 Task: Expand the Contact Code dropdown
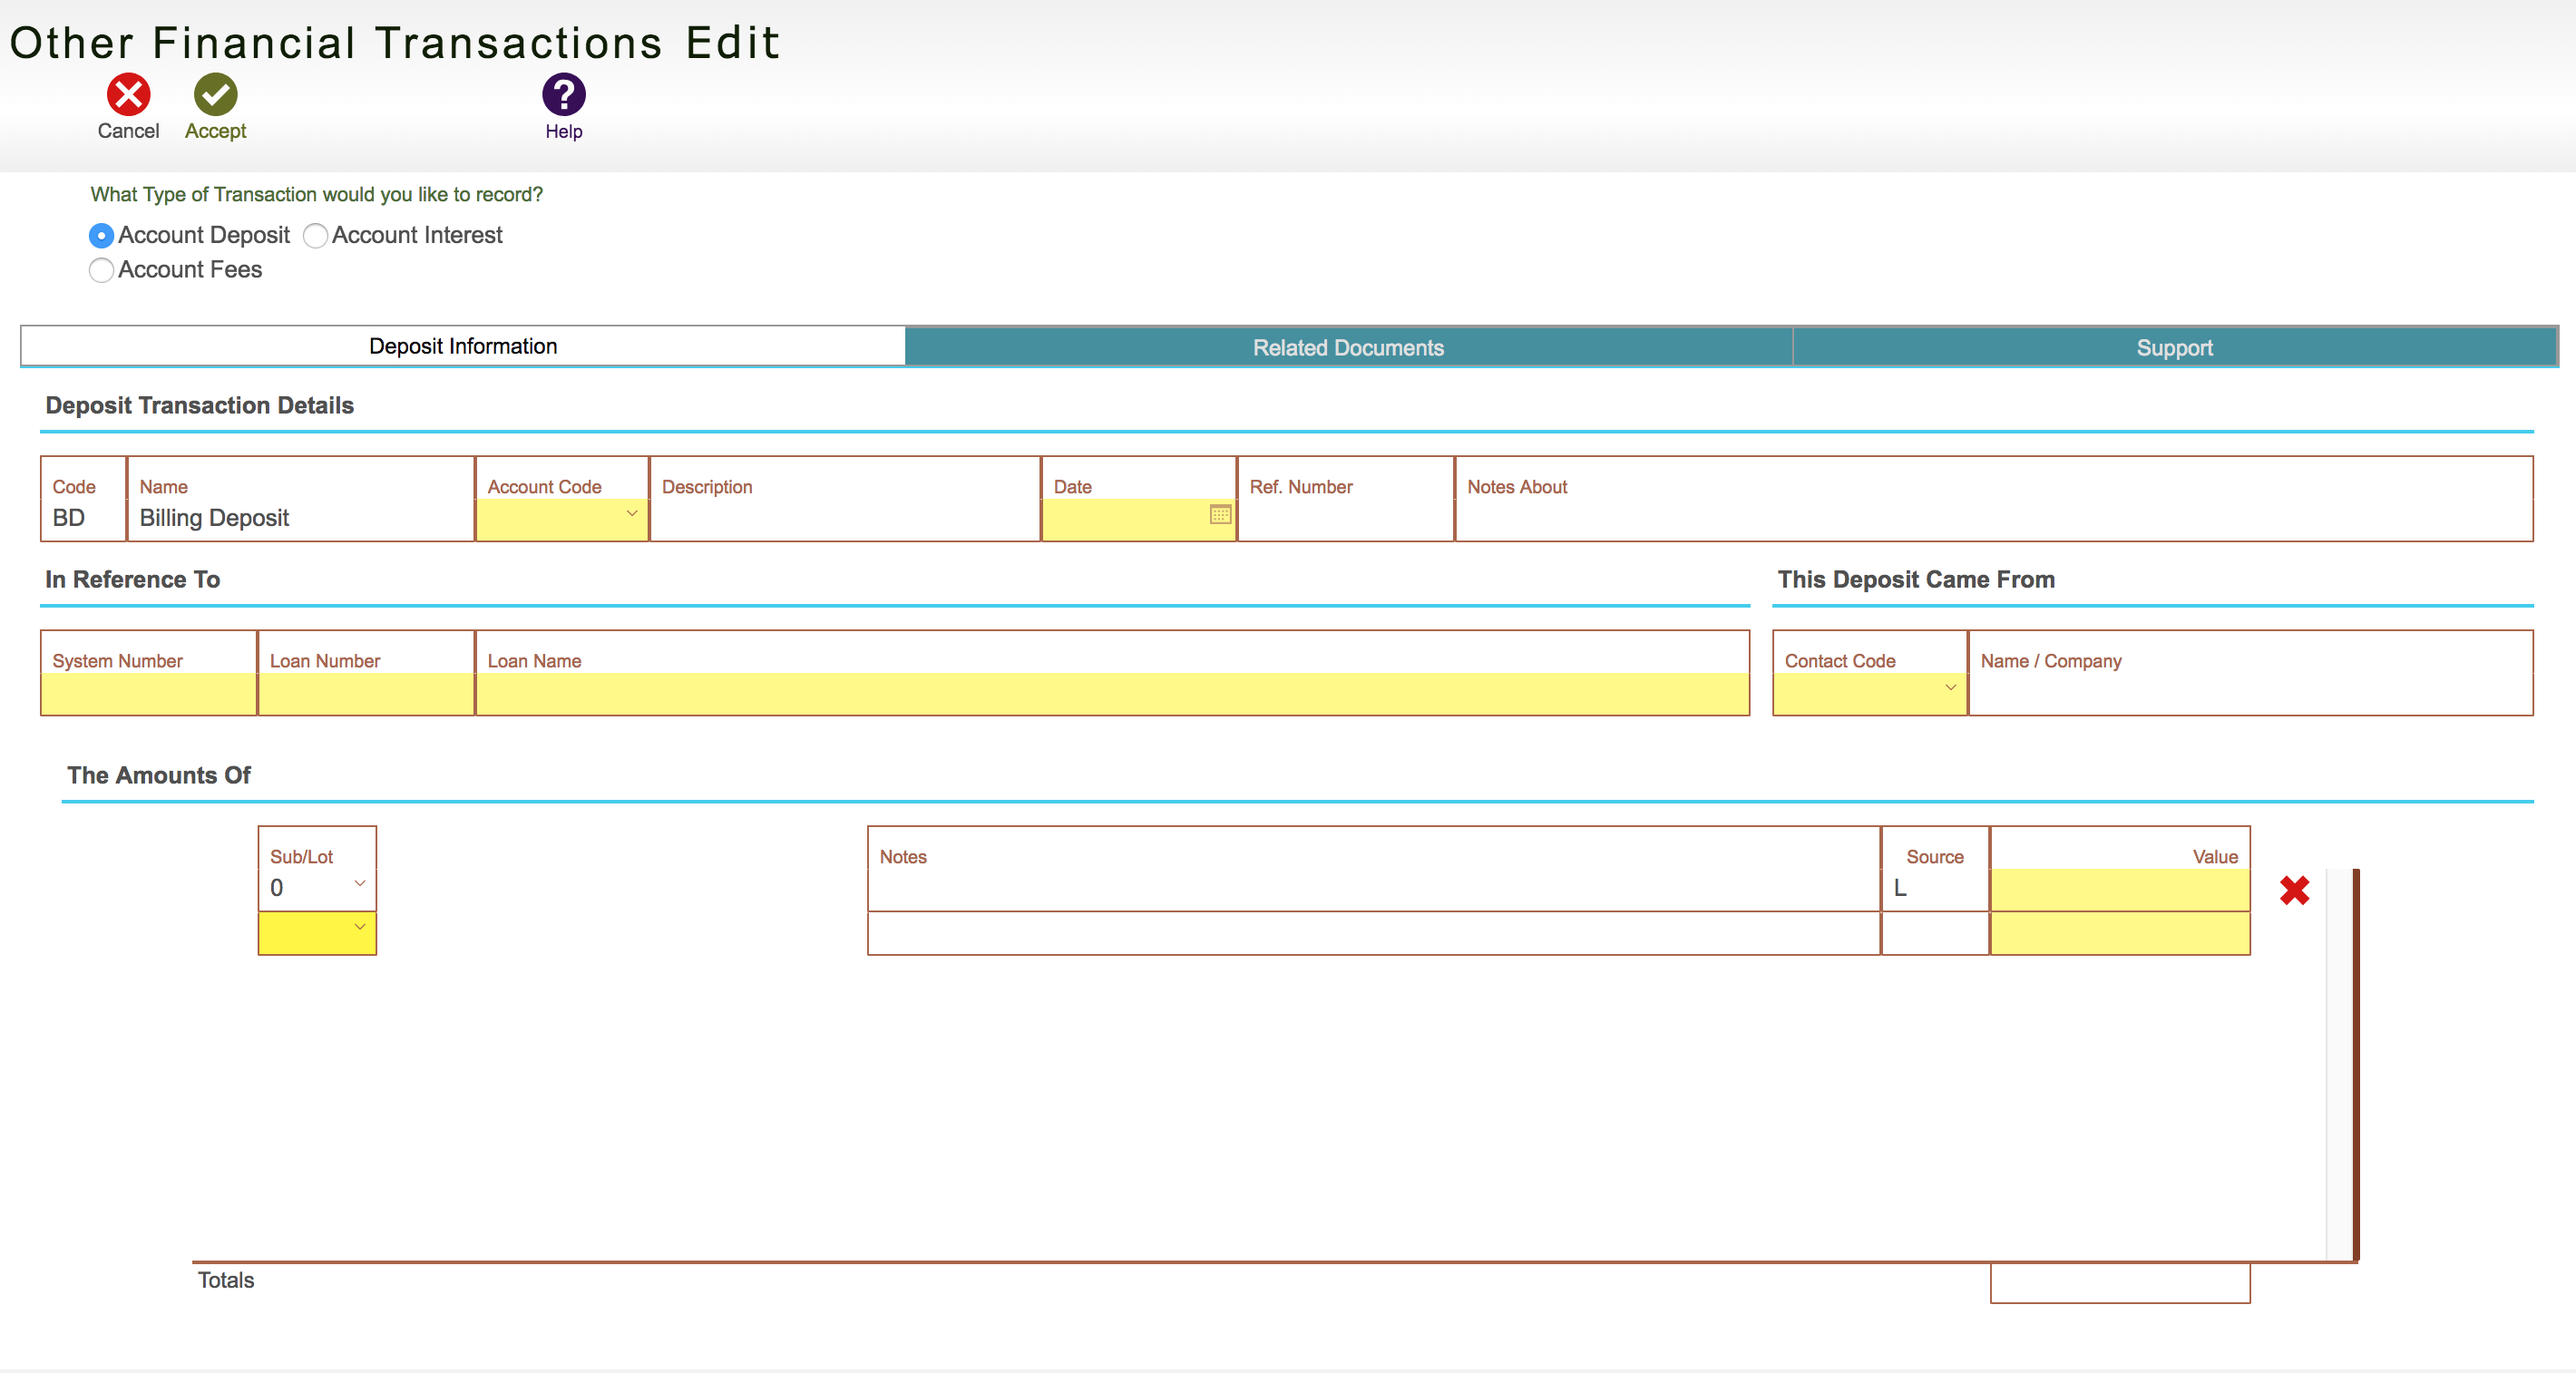(x=1949, y=688)
